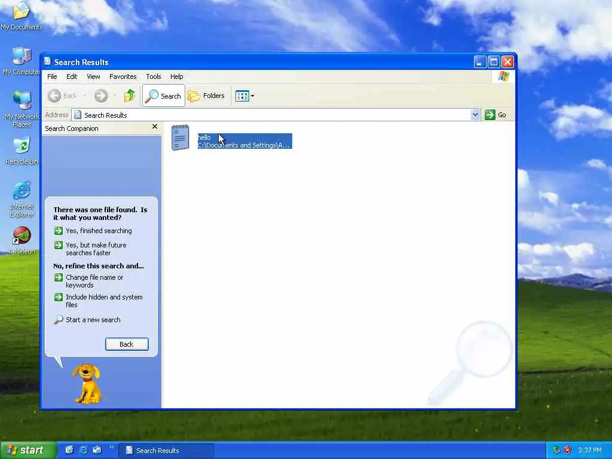This screenshot has height=459, width=612.
Task: Select the Recycle Bin desktop icon
Action: pos(22,151)
